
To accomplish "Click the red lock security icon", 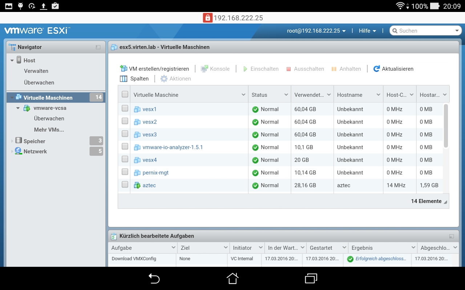I will 207,18.
